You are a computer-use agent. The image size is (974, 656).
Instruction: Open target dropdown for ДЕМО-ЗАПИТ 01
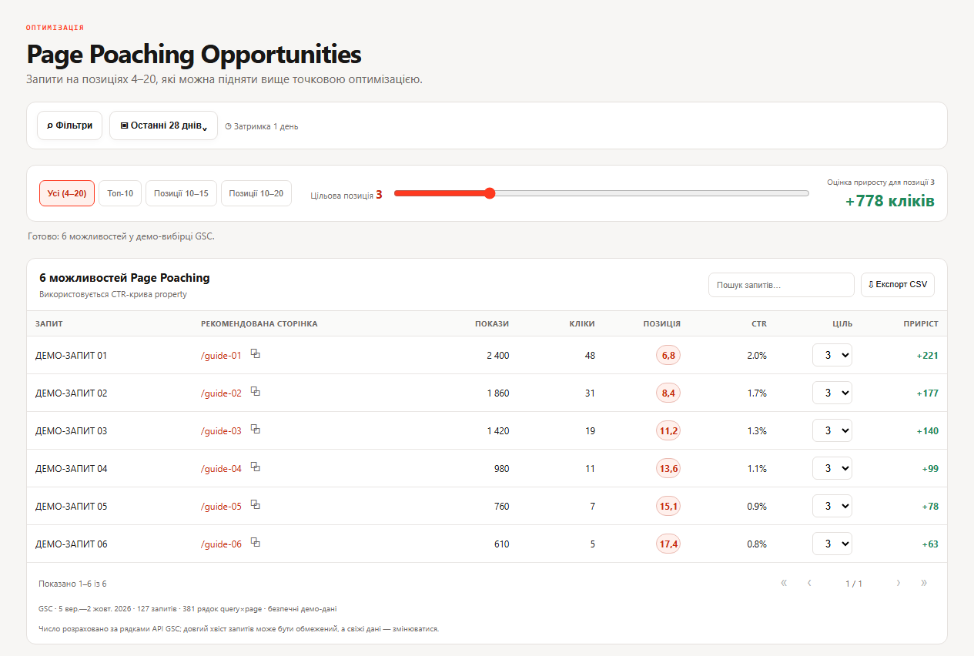832,355
